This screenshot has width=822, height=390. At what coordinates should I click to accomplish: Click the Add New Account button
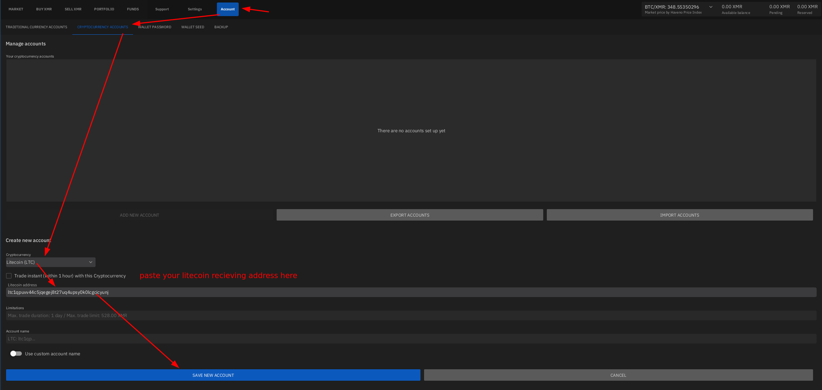[x=140, y=215]
